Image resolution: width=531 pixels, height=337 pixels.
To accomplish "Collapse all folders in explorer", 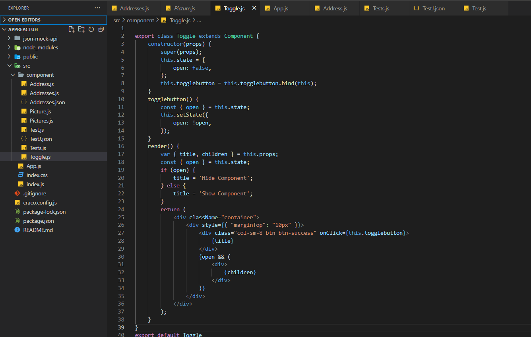I will (101, 29).
